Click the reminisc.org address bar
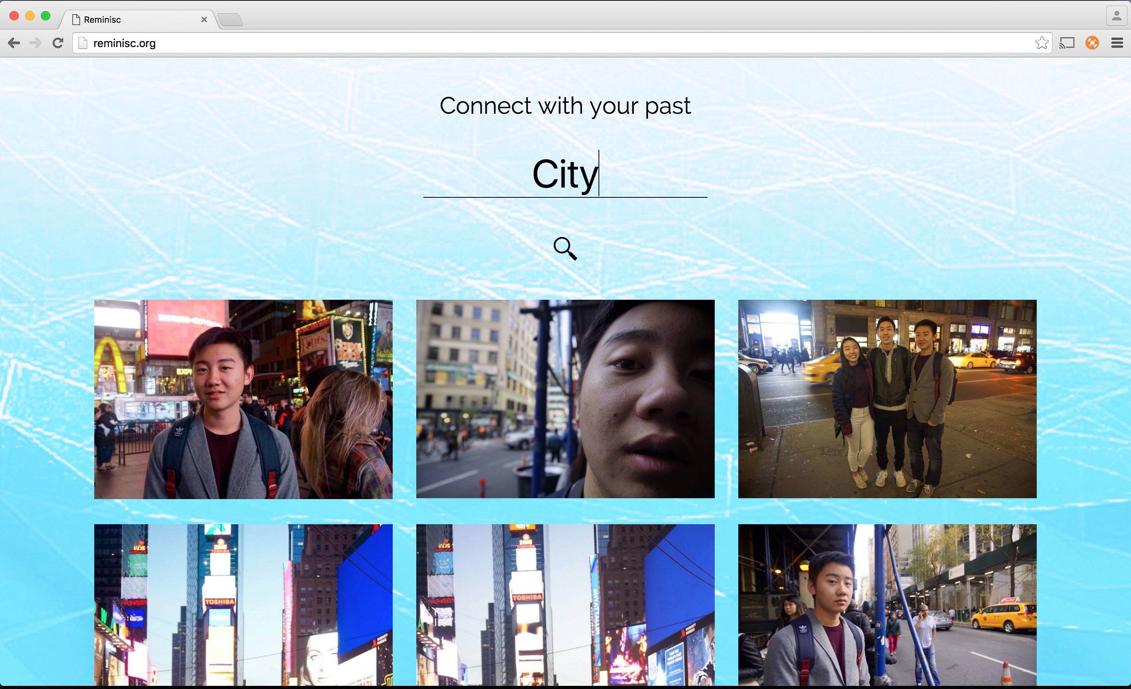The height and width of the screenshot is (689, 1131). coord(551,43)
